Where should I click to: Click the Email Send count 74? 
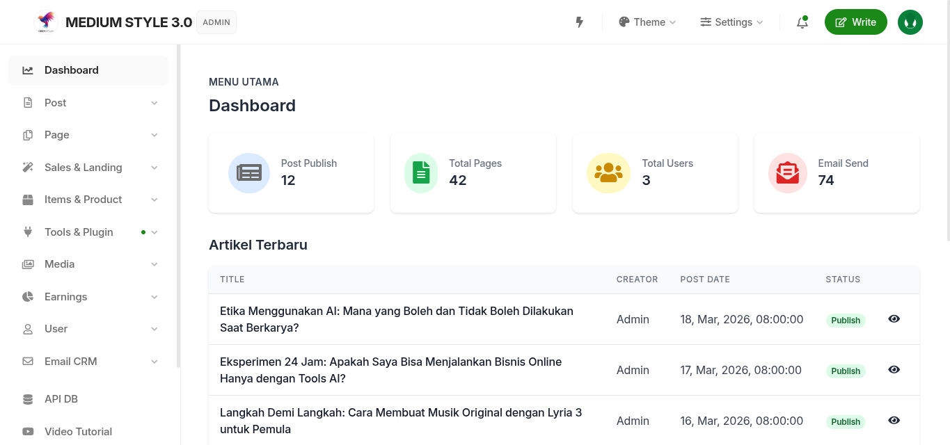826,180
